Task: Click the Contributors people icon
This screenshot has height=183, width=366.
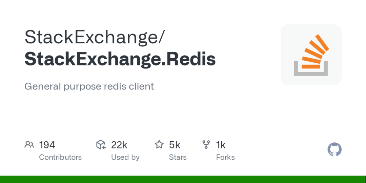Action: pyautogui.click(x=29, y=145)
